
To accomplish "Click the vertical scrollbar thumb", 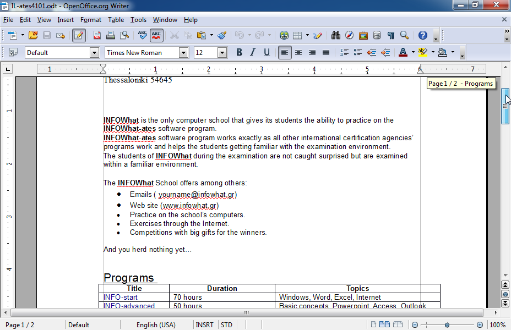I will click(x=505, y=106).
